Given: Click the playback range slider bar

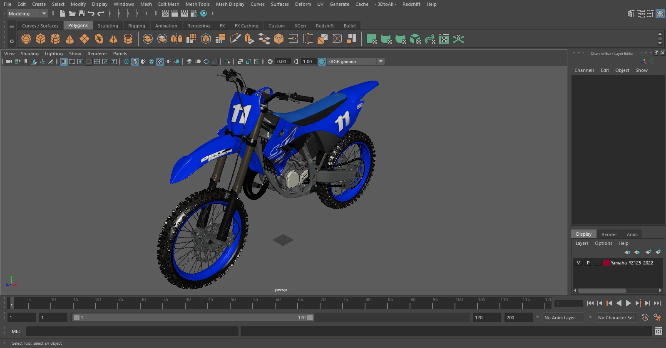Looking at the screenshot, I should [x=193, y=318].
